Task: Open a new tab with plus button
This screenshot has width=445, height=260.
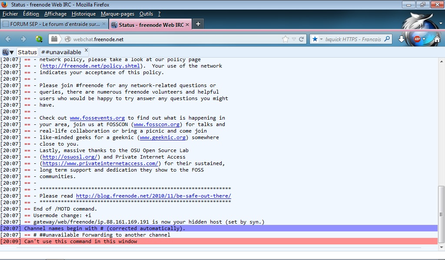Action: click(x=198, y=24)
